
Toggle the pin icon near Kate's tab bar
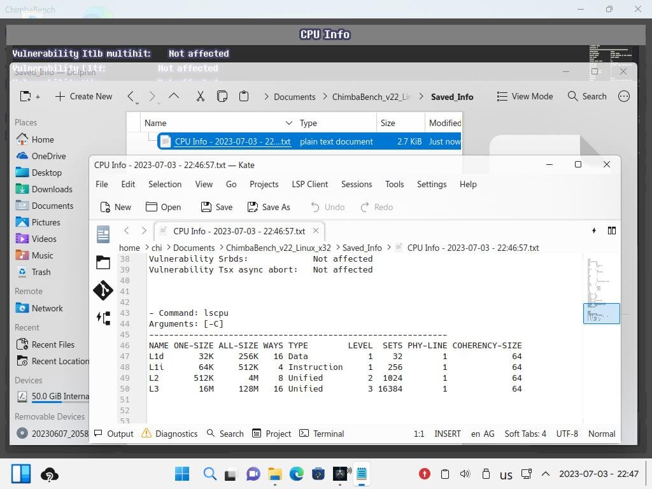coord(593,230)
